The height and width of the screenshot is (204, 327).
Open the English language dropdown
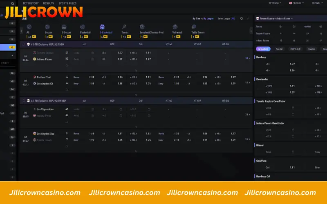tap(296, 3)
